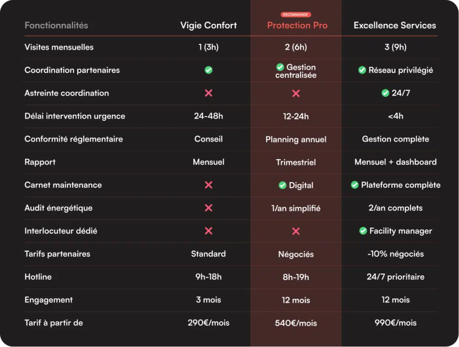The image size is (459, 347).
Task: Click green check beside Réseau privilégié
Action: [x=362, y=70]
